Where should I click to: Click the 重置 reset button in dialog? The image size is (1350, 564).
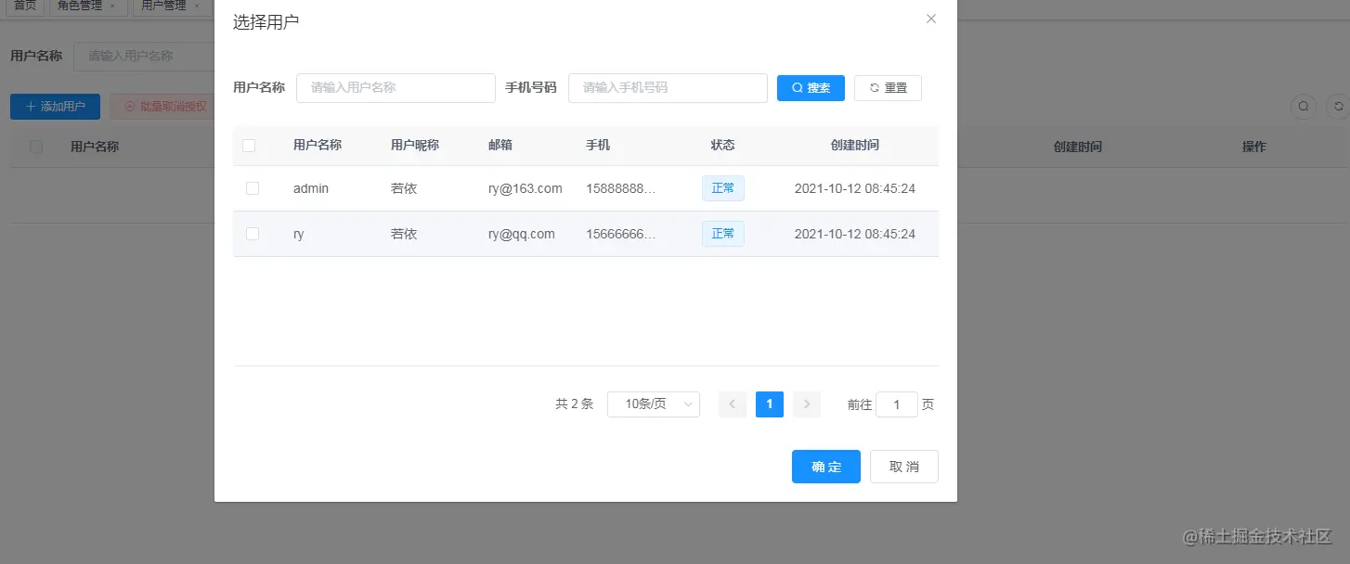(888, 88)
